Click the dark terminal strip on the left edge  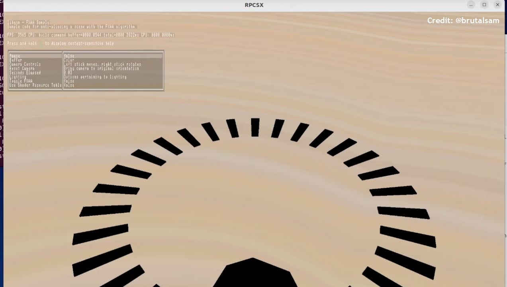2,80
